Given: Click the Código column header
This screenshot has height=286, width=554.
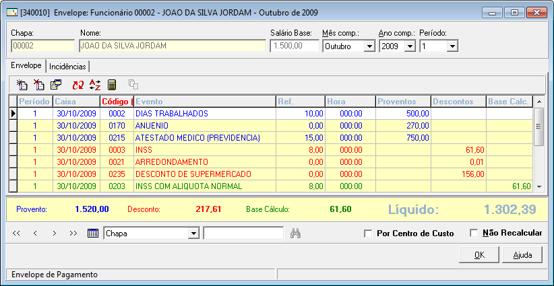Looking at the screenshot, I should coord(117,102).
